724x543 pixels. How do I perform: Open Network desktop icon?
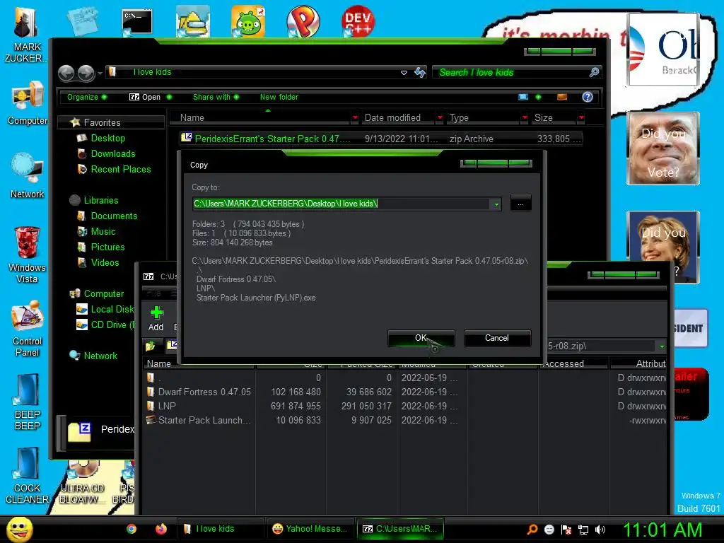pyautogui.click(x=28, y=176)
